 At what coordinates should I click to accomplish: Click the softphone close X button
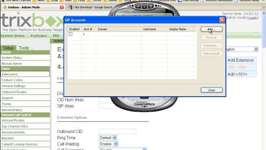[x=150, y=7]
